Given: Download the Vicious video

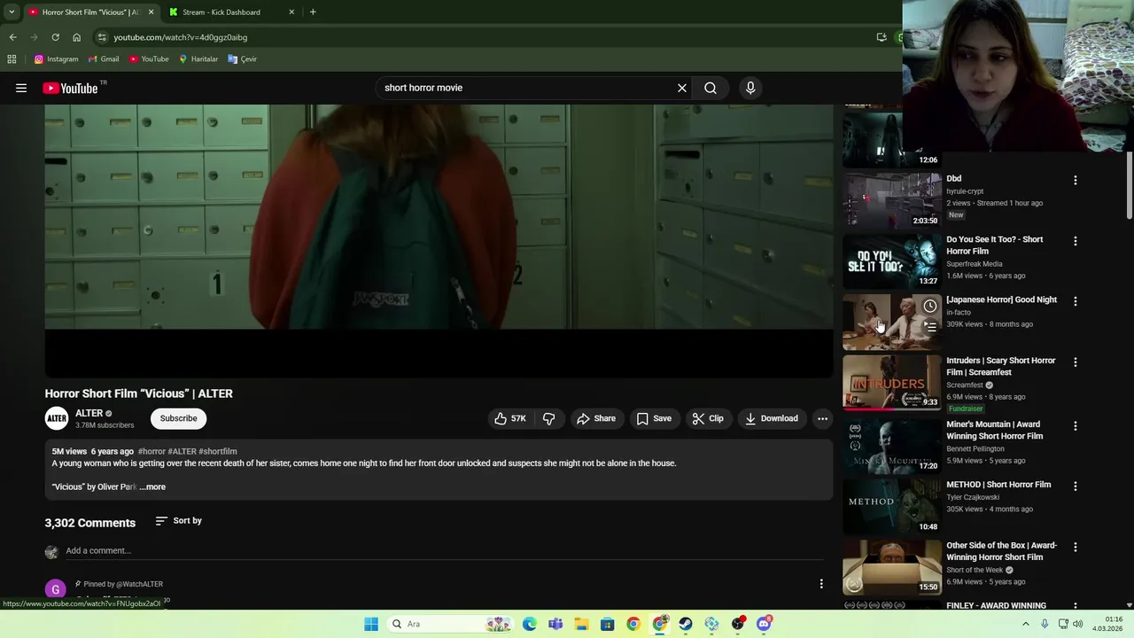Looking at the screenshot, I should point(772,418).
